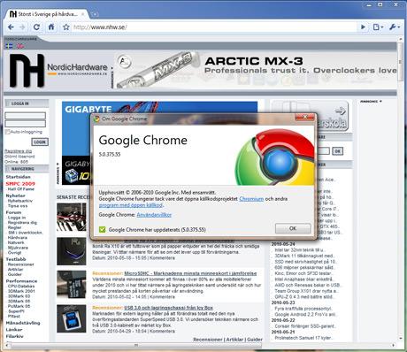Open the Testlabb section
The image size is (407, 352).
coord(16,259)
